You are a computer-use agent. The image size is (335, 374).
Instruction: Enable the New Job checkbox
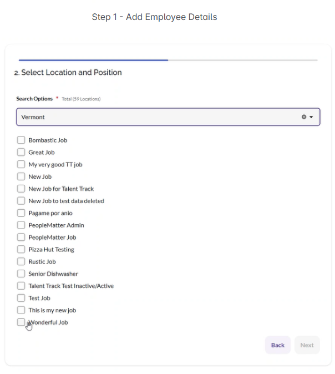click(21, 177)
